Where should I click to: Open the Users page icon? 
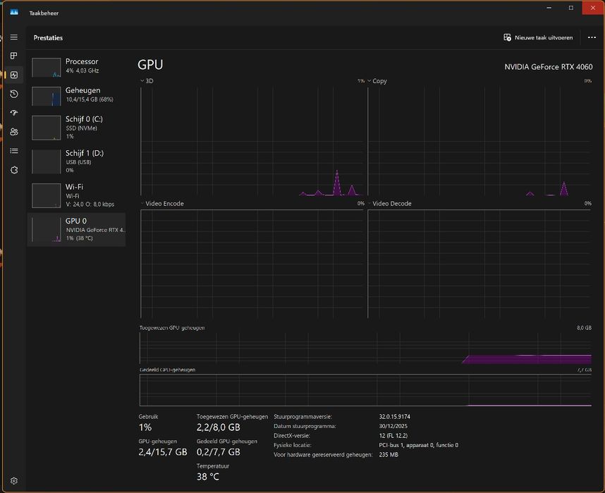[14, 132]
